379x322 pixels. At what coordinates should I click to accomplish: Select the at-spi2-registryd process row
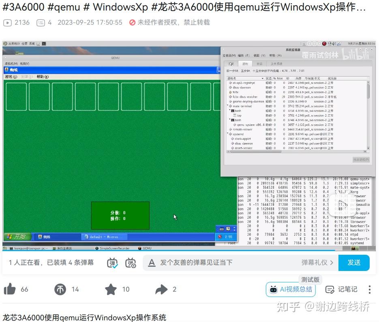coord(297,83)
